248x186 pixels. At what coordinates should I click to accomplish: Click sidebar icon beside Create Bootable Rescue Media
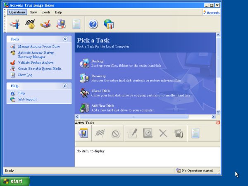[x=13, y=69]
